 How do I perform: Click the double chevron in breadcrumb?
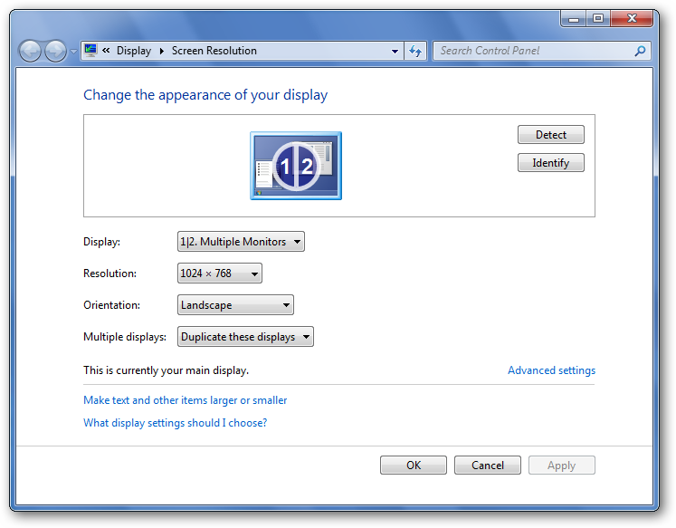106,51
